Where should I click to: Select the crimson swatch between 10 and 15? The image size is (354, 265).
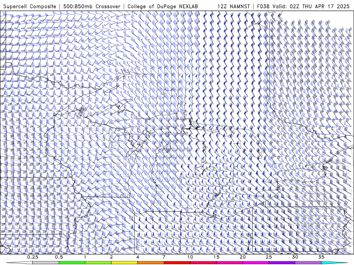coord(203,263)
